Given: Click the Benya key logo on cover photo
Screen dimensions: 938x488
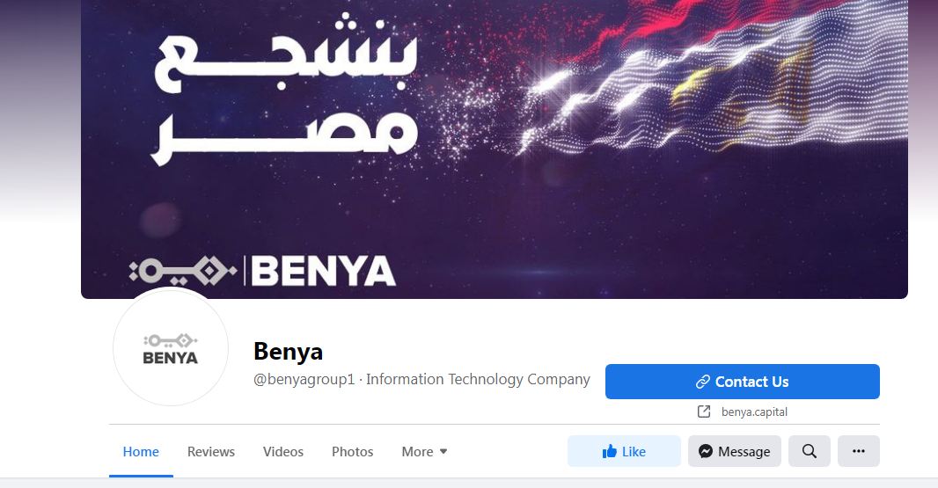Looking at the screenshot, I should (182, 272).
